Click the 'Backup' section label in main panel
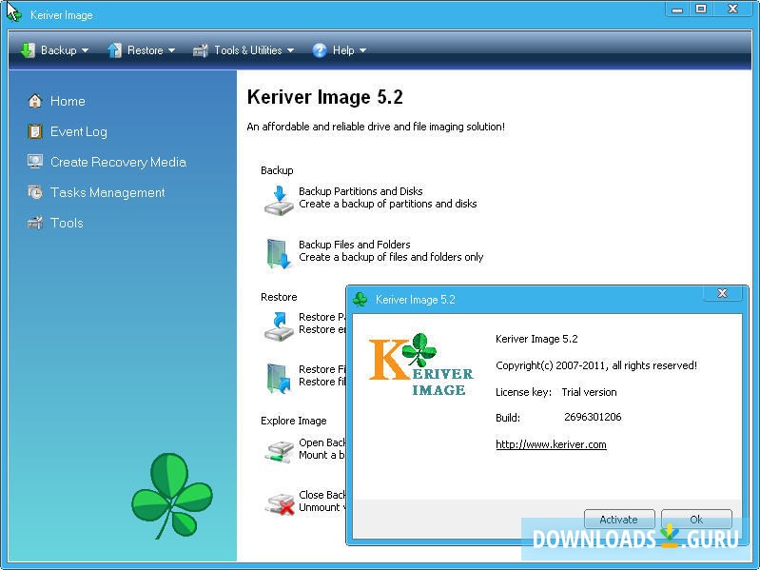The width and height of the screenshot is (760, 570). tap(277, 170)
